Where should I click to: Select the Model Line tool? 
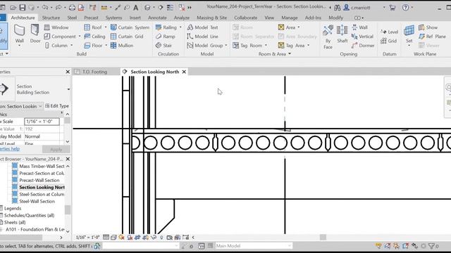pyautogui.click(x=203, y=37)
